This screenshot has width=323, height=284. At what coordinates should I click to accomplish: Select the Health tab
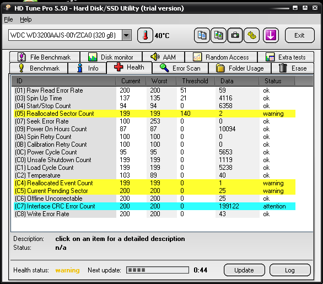tap(129, 67)
